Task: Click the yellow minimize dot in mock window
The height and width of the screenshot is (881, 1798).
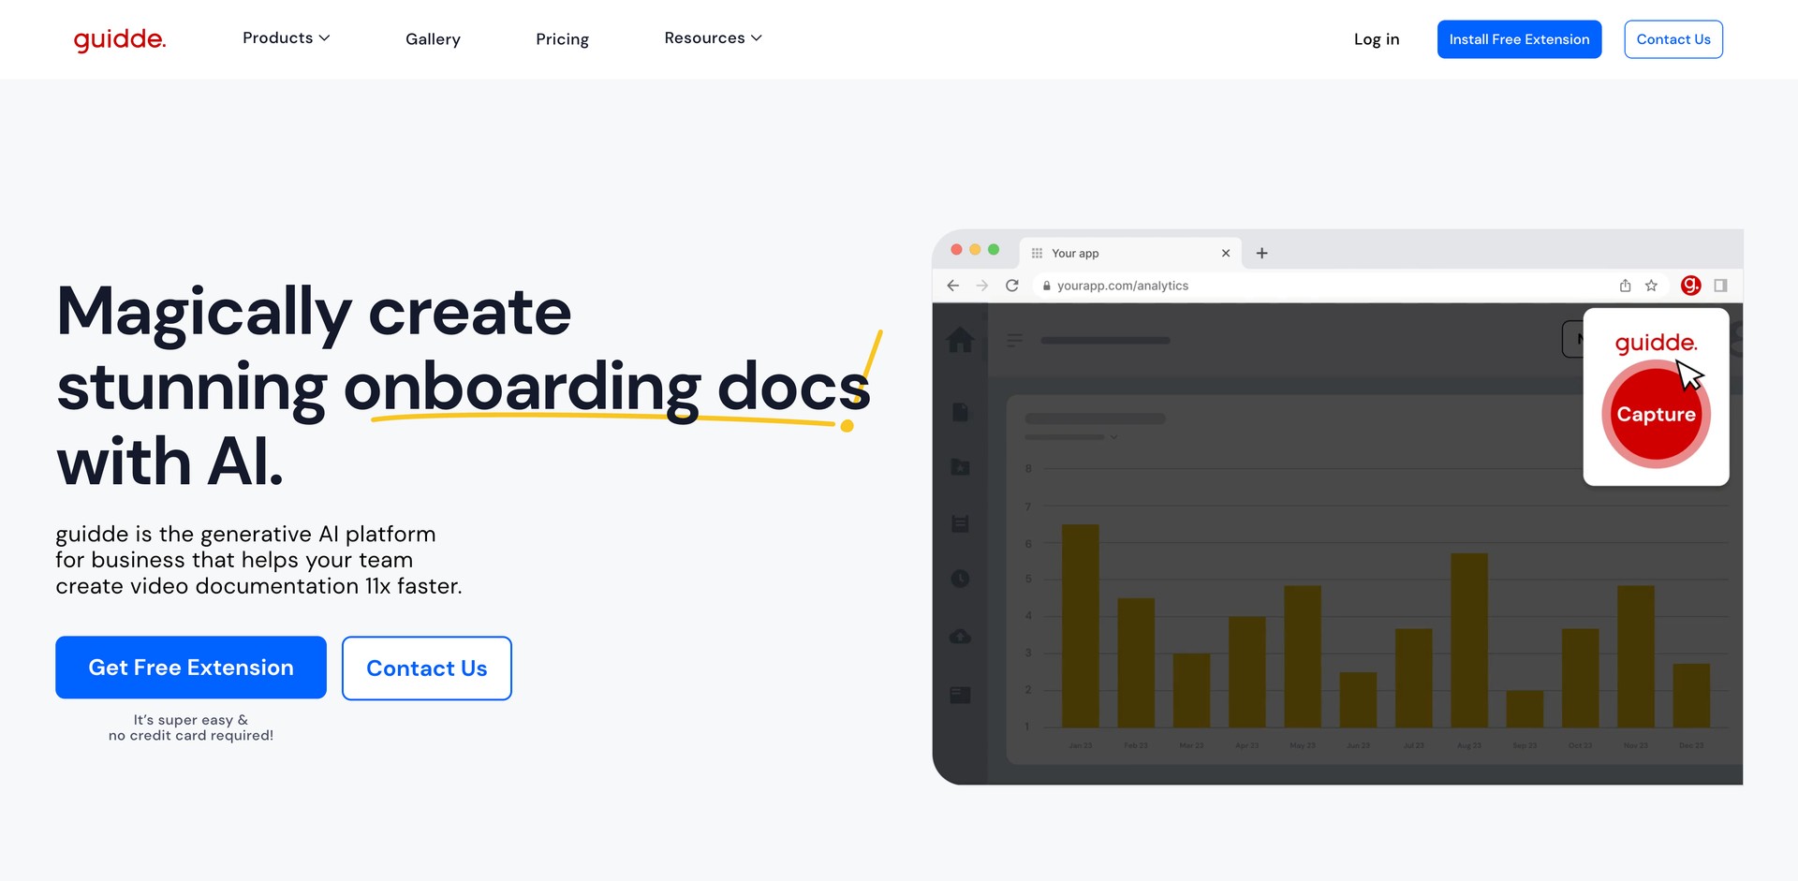Action: pos(975,249)
